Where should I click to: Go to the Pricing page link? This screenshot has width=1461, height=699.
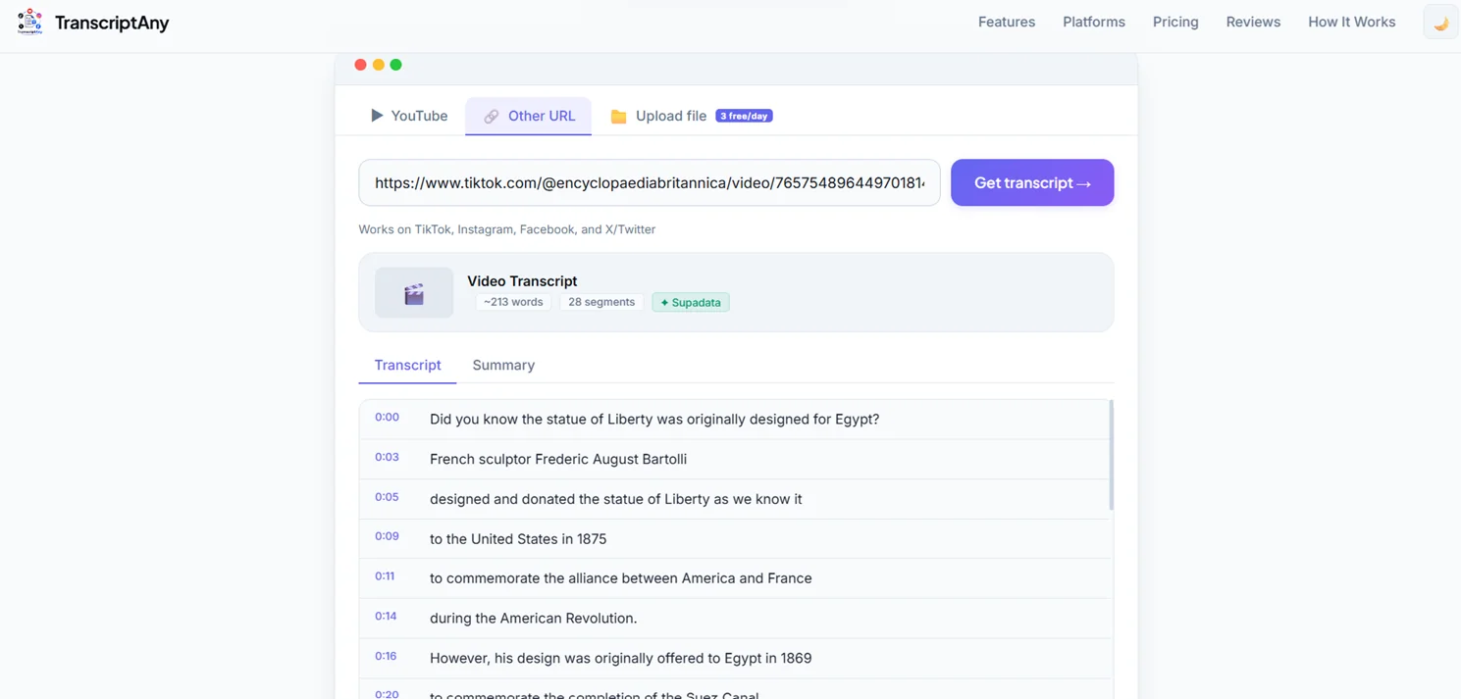click(1175, 22)
